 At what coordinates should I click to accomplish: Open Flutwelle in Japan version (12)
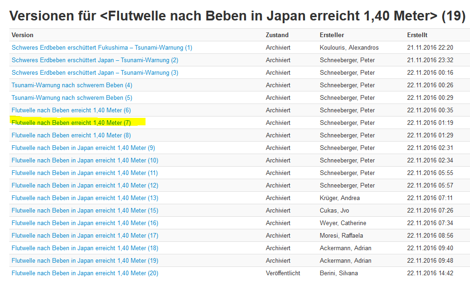click(x=85, y=186)
